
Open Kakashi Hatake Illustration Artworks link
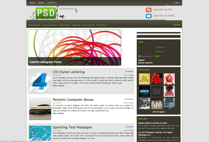click(x=153, y=123)
